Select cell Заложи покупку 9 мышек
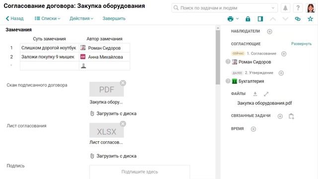 (50, 57)
